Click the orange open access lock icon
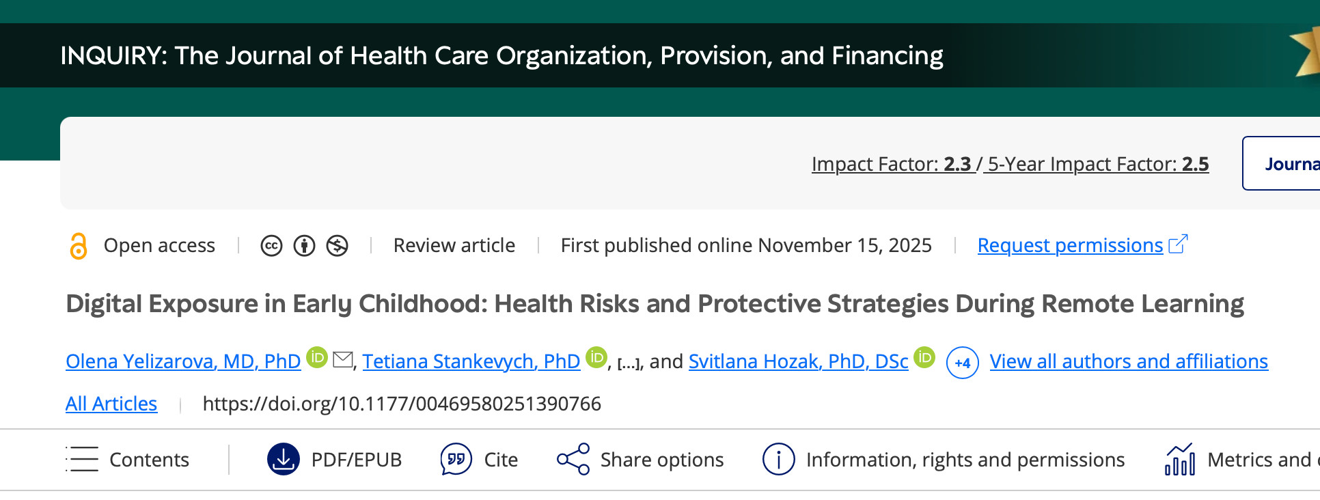 (79, 246)
